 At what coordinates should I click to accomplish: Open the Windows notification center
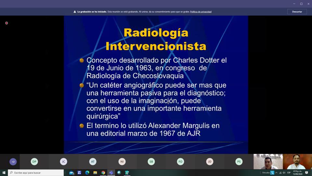[x=306, y=173]
